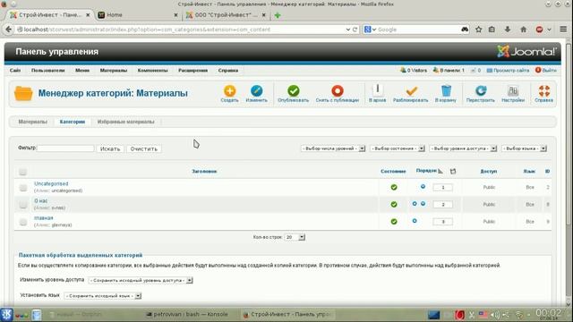Viewport: 573px width, 322px height.
Task: Click the save order icon in header
Action: 453,171
